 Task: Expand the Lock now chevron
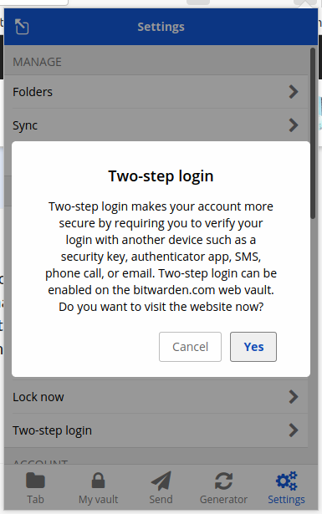pos(294,397)
